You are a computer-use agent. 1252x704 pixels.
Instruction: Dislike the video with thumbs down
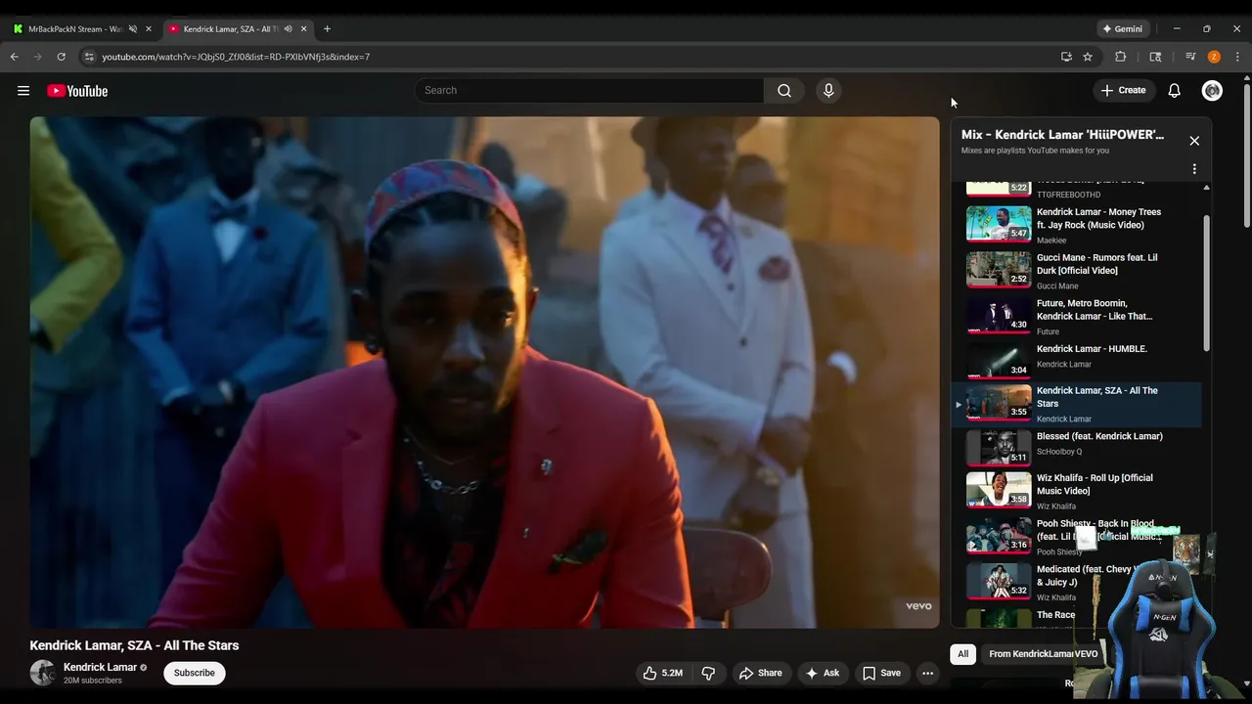click(x=708, y=673)
